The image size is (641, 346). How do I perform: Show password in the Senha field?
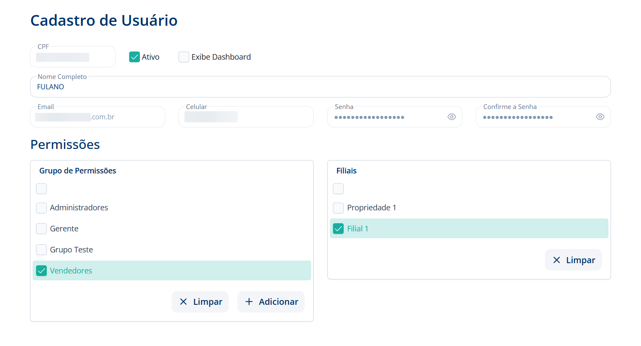(451, 117)
